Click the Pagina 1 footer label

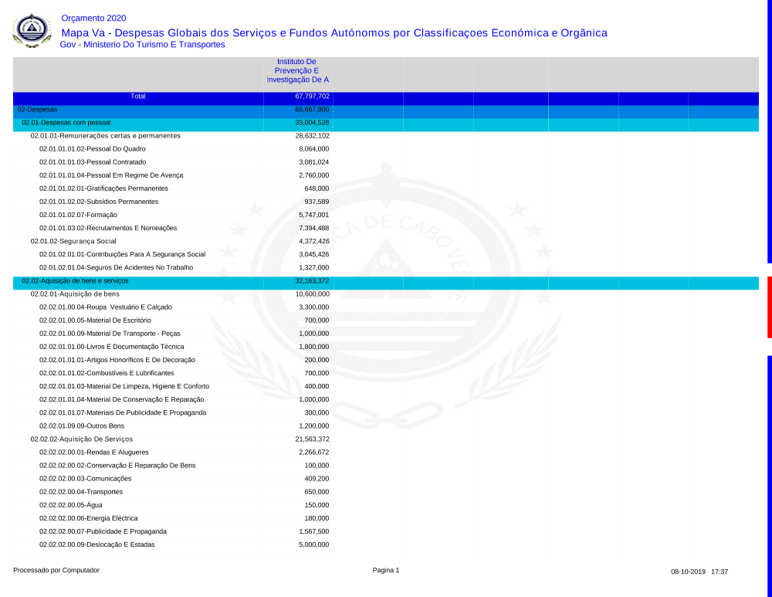point(386,571)
